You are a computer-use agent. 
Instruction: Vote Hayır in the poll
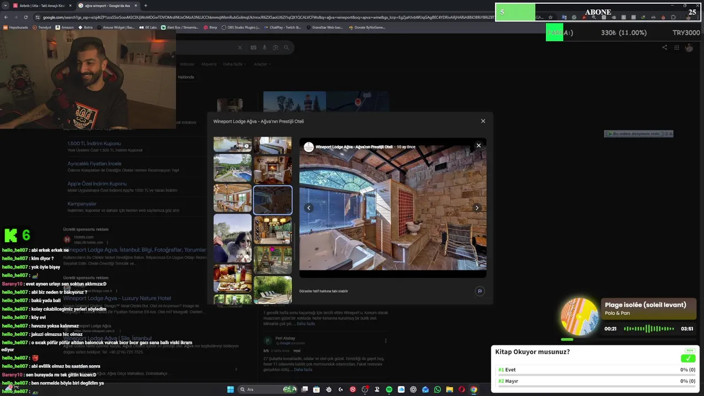[x=596, y=381]
